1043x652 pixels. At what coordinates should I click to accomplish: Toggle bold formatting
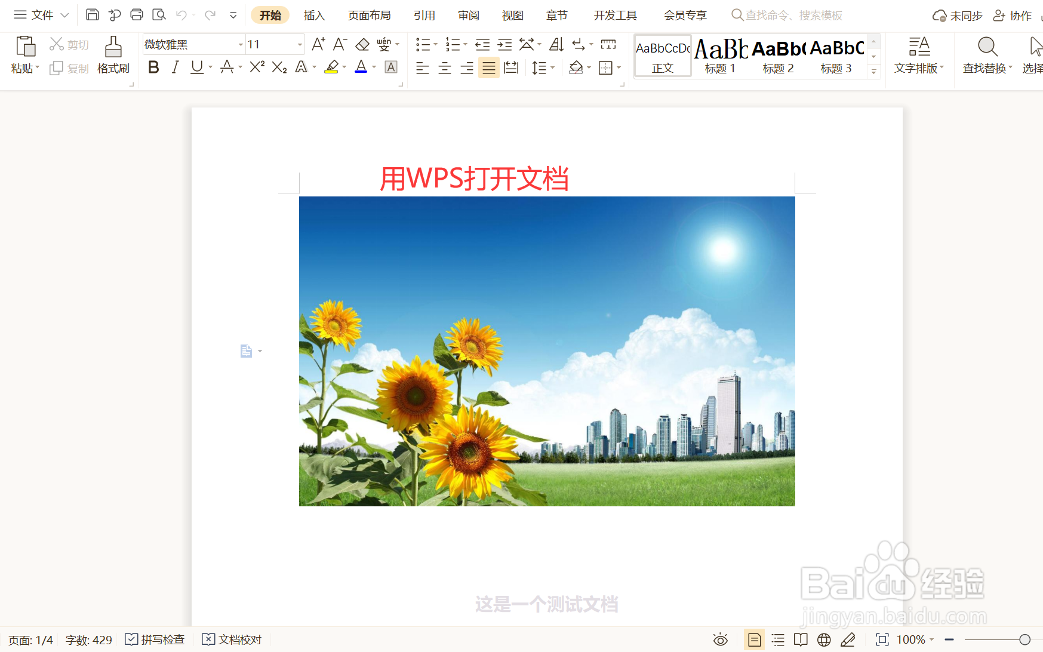click(x=153, y=67)
